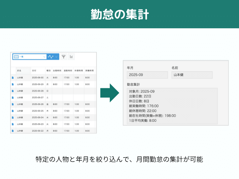Click the 休日日数: 8日 line
This screenshot has width=239, height=179.
click(x=139, y=101)
